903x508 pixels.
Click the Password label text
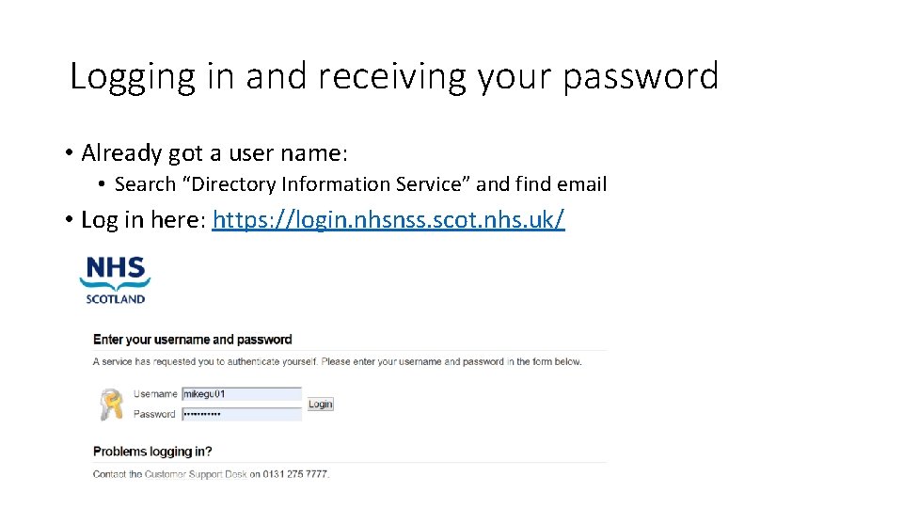pyautogui.click(x=155, y=414)
